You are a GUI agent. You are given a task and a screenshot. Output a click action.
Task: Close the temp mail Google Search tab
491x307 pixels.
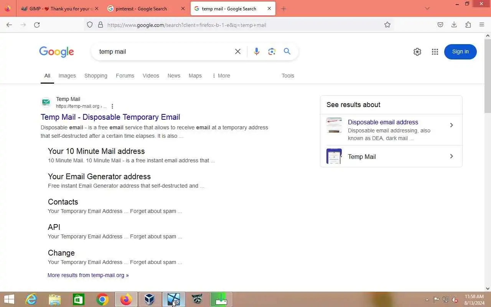click(x=269, y=8)
